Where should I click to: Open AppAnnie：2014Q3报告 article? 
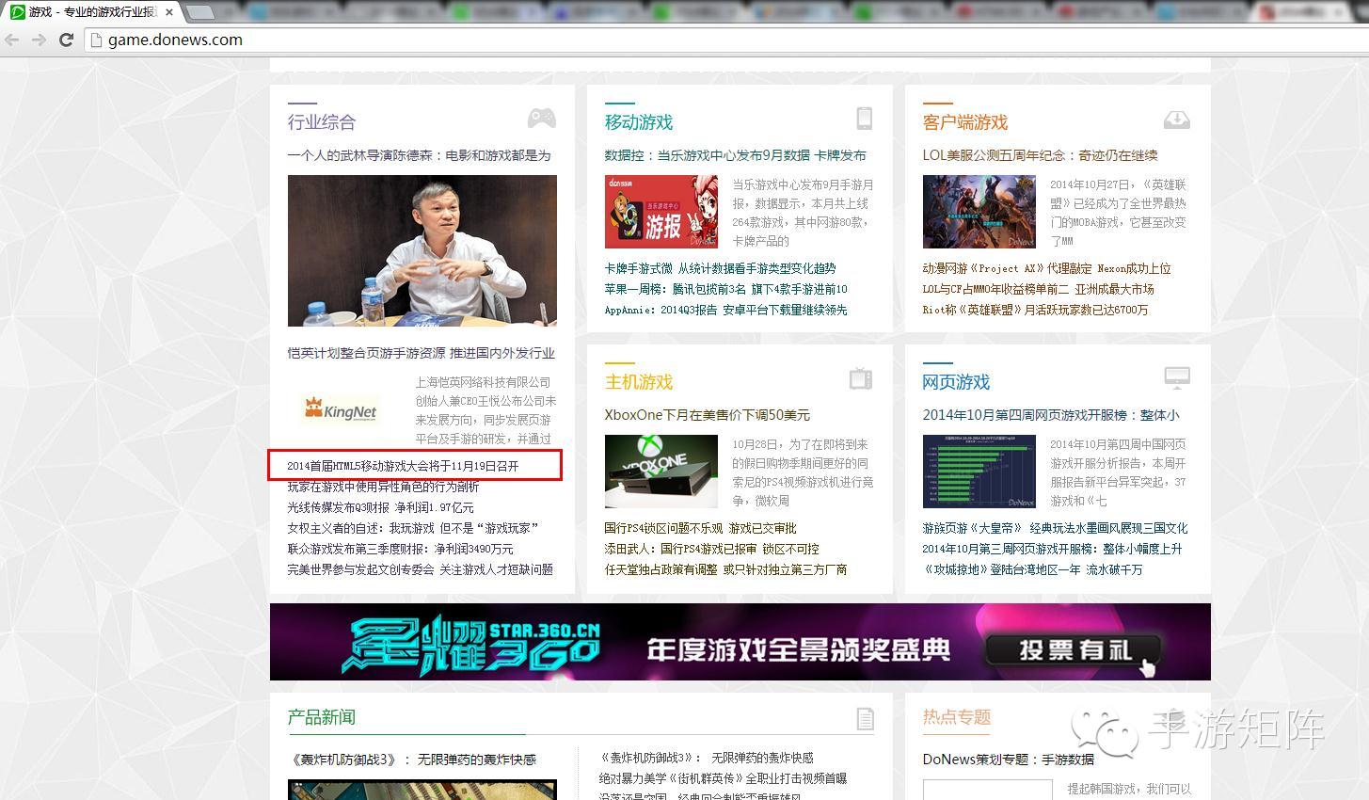(x=726, y=310)
